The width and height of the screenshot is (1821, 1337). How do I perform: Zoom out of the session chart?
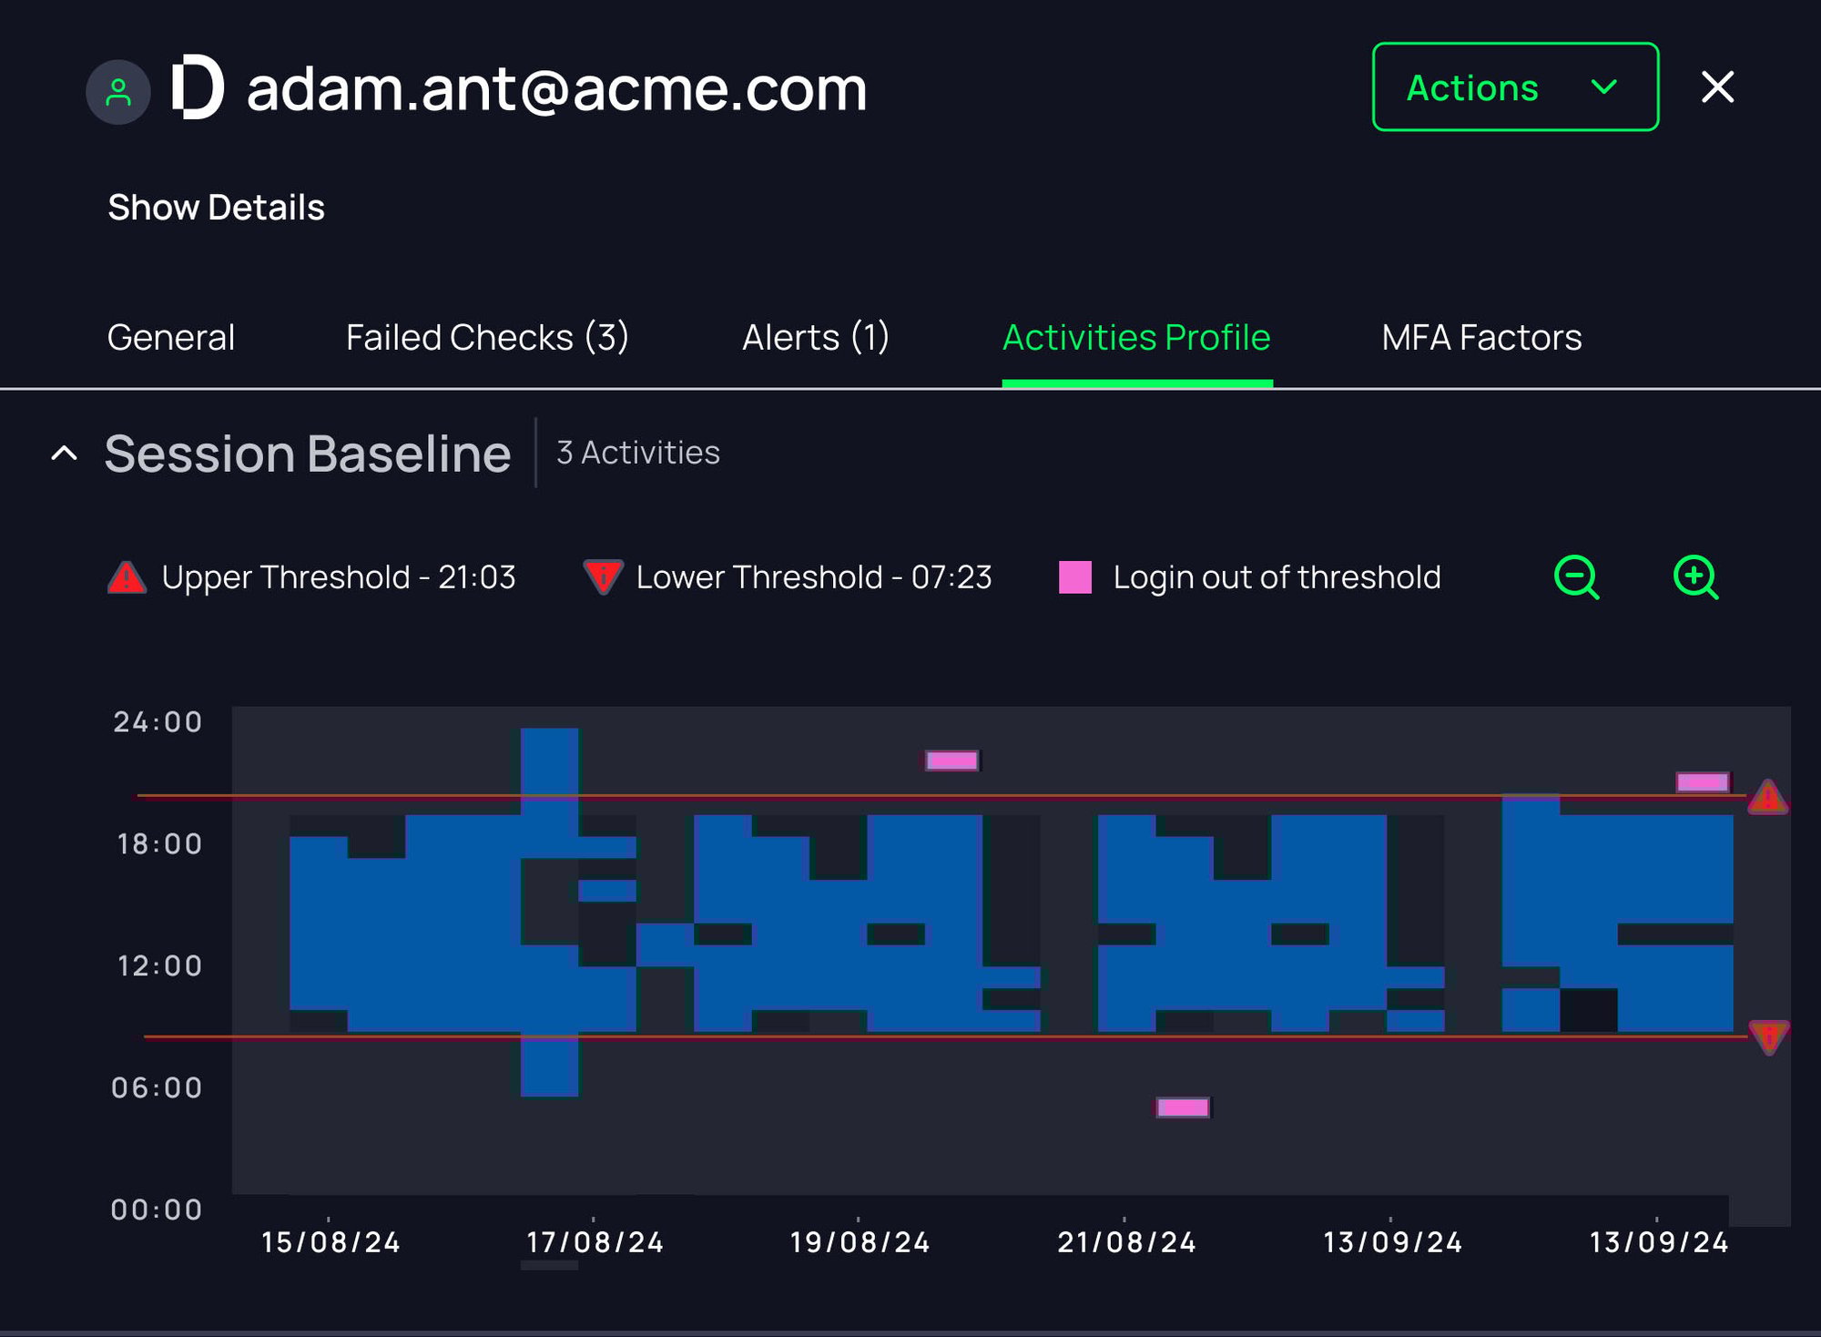point(1576,577)
